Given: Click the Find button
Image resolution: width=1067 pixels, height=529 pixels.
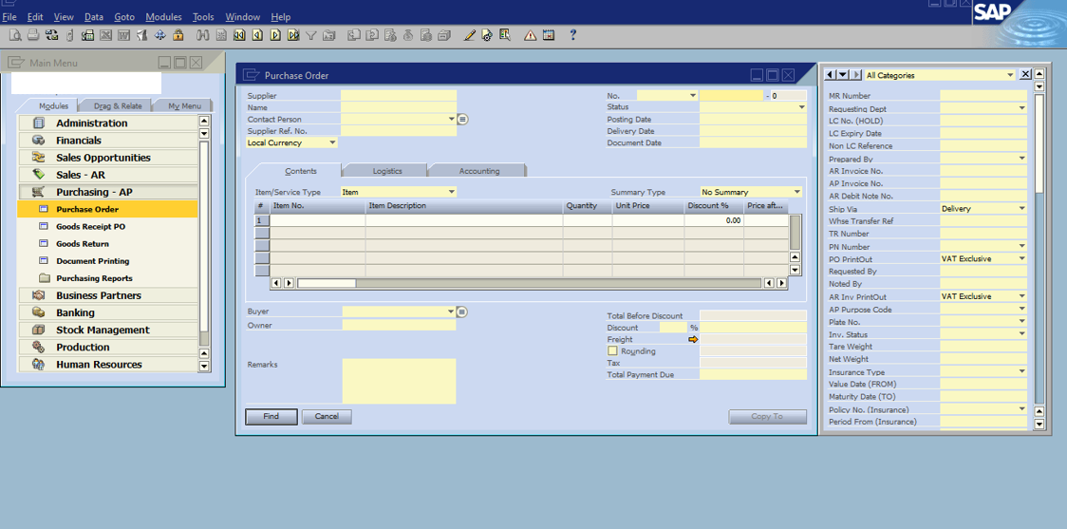Looking at the screenshot, I should click(x=271, y=417).
